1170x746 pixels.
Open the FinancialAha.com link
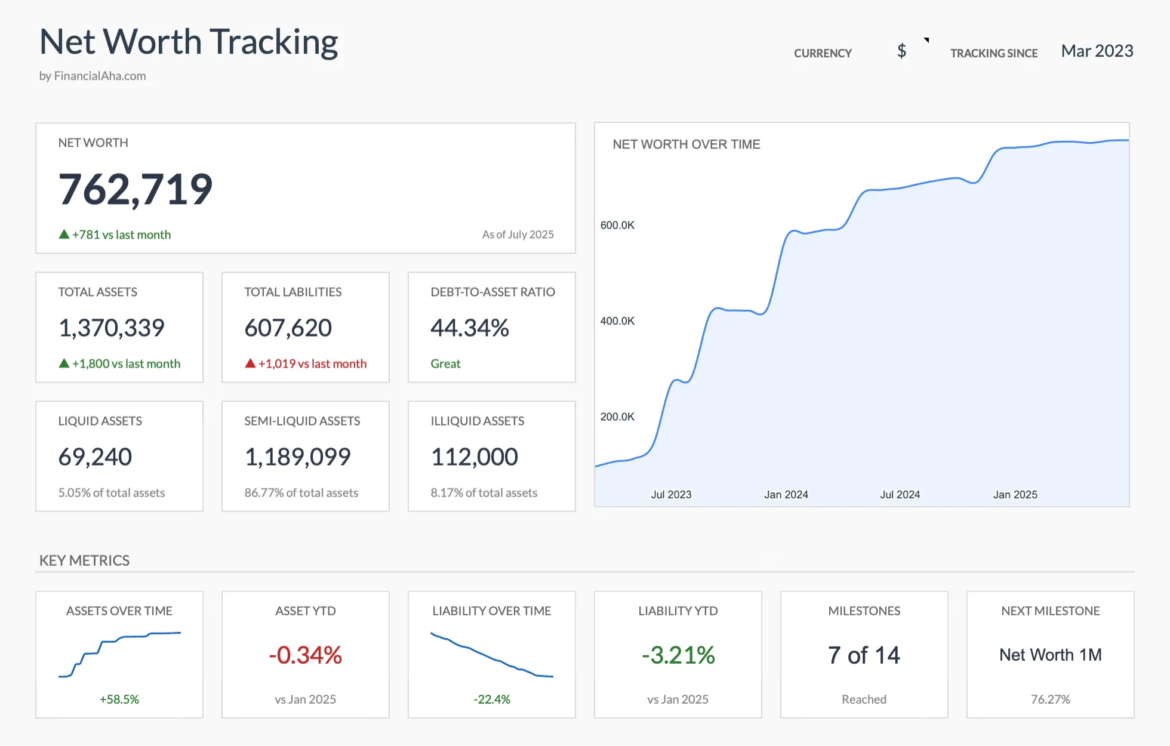[93, 76]
